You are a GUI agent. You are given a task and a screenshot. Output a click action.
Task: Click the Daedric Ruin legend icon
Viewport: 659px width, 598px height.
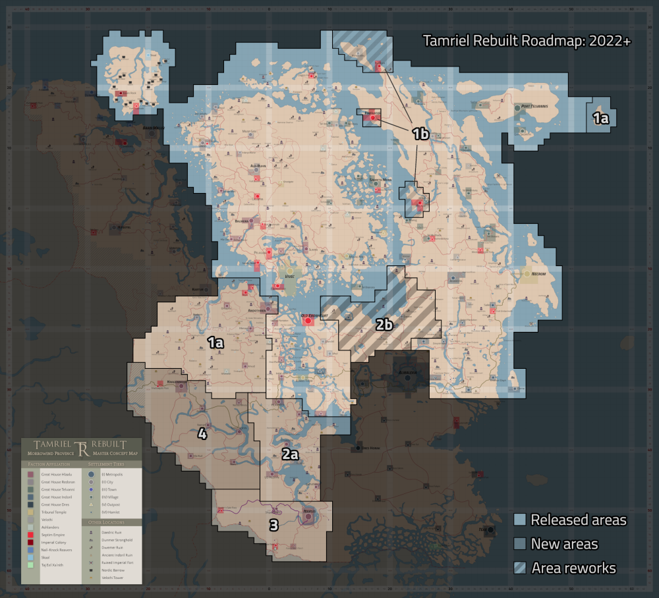pyautogui.click(x=91, y=533)
